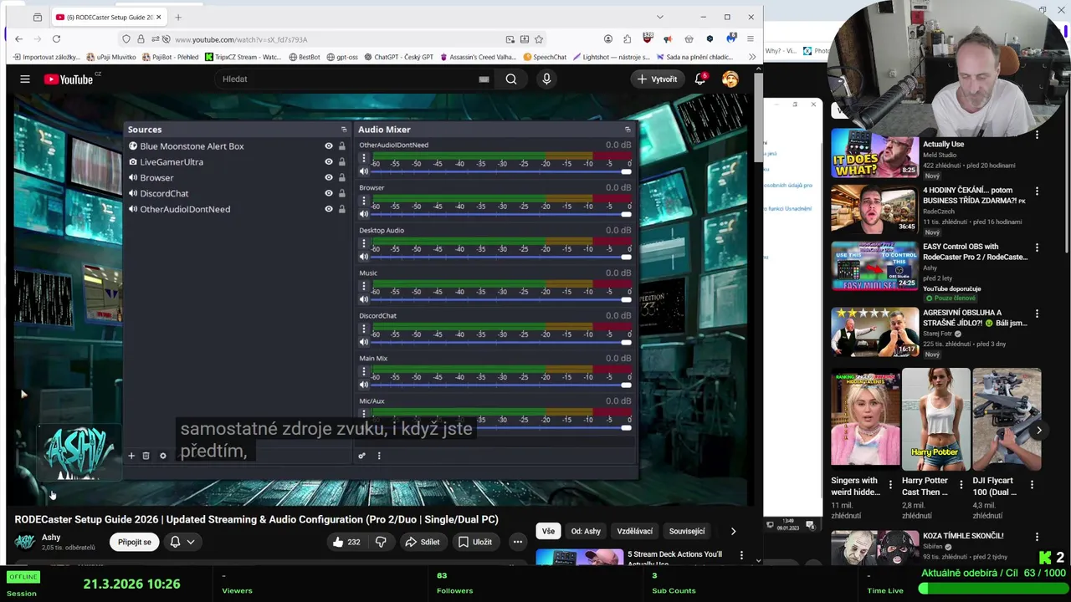
Task: Lock the LiveGamerUltra source
Action: click(x=341, y=162)
